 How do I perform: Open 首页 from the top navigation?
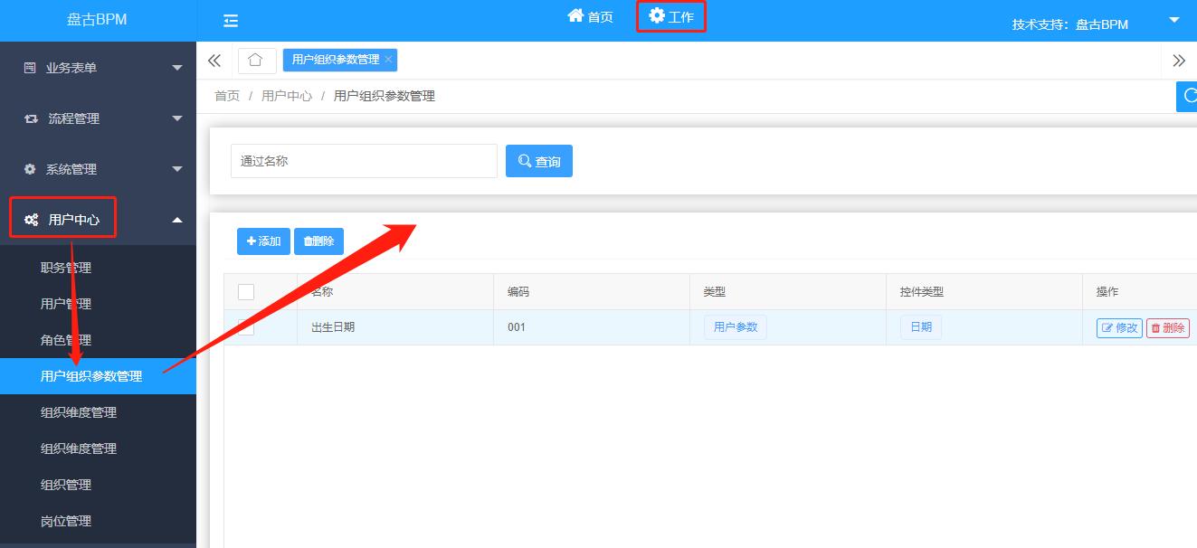coord(590,16)
